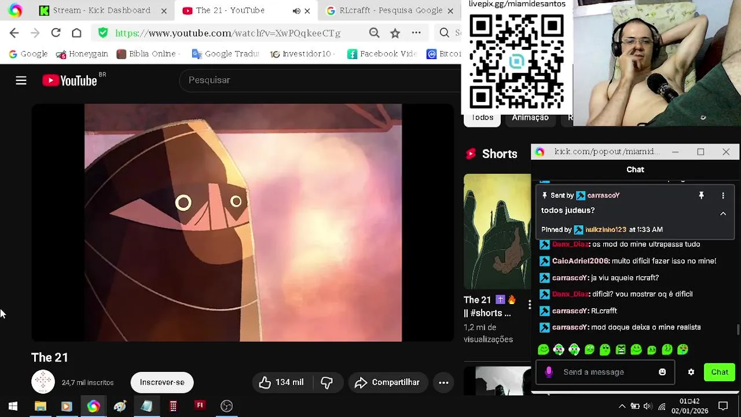
Task: Click the browser search magnifier icon
Action: (x=444, y=33)
